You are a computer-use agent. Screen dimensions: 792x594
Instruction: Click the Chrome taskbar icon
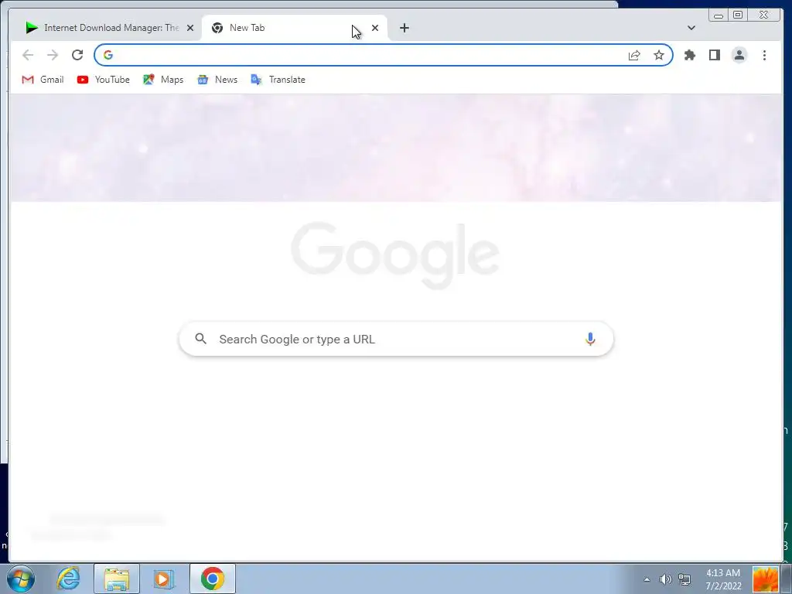click(213, 579)
